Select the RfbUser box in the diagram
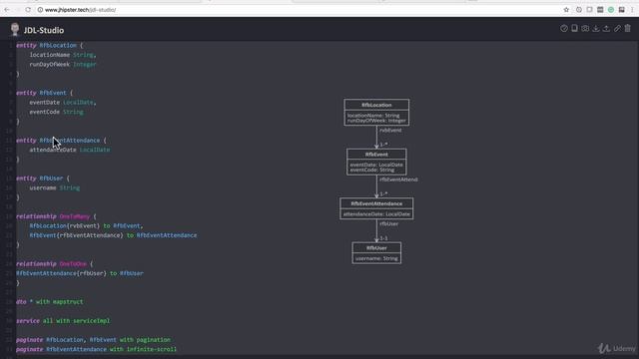The width and height of the screenshot is (639, 359). [x=376, y=252]
